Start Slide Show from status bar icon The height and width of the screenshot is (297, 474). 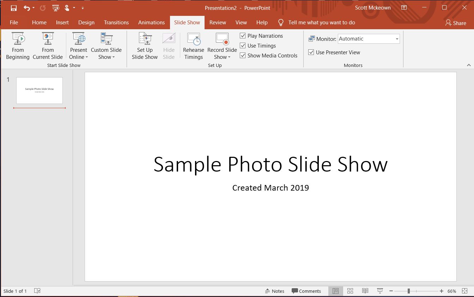(x=380, y=291)
